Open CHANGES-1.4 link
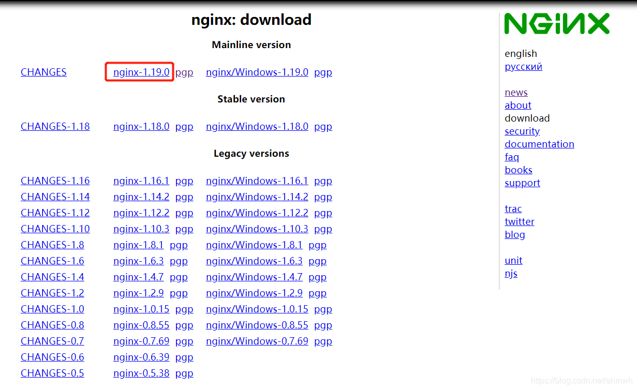Viewport: 637px width, 390px height. pyautogui.click(x=52, y=277)
